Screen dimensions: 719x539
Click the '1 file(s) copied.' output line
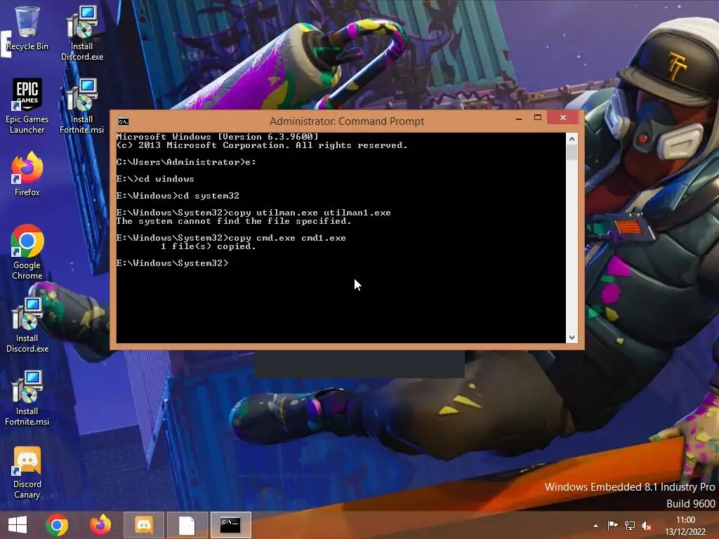(208, 246)
